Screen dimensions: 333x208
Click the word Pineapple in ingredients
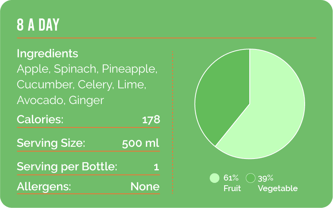(x=129, y=69)
